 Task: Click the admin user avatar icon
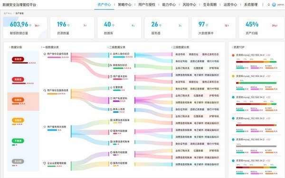(274, 5)
